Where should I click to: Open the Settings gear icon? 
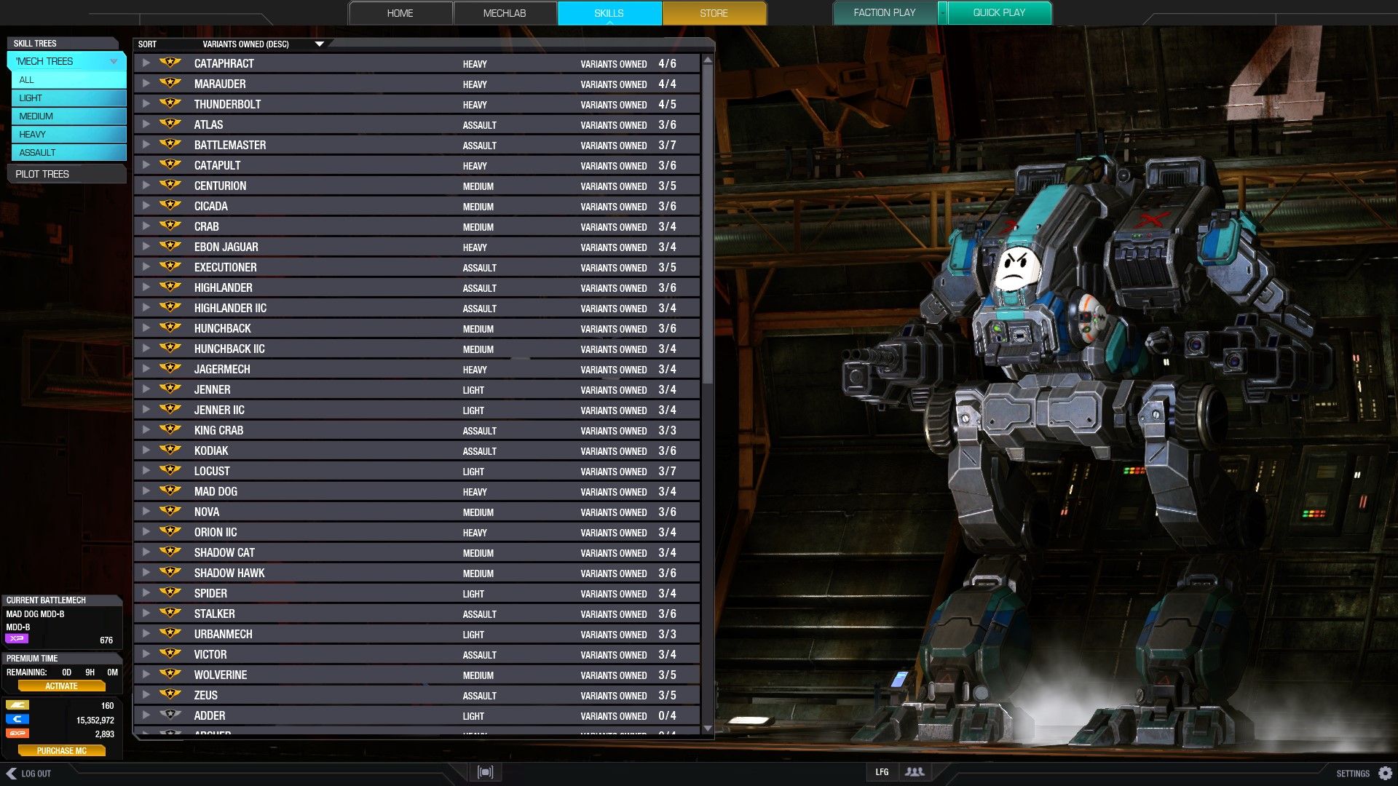coord(1385,773)
